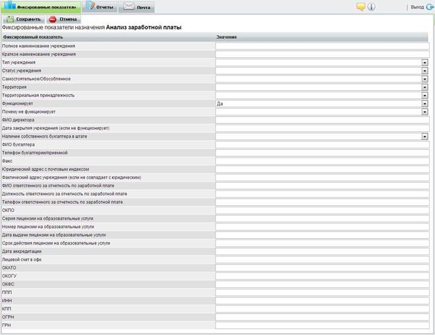Click the mail envelope icon
Viewport: 435px width, 335px height.
click(128, 7)
